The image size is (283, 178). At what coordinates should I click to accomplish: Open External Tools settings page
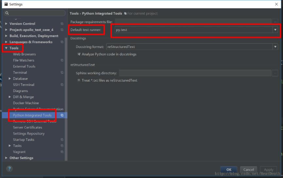(x=24, y=67)
